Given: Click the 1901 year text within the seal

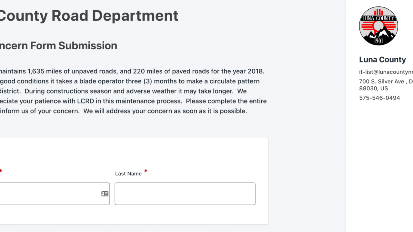Looking at the screenshot, I should (x=378, y=40).
